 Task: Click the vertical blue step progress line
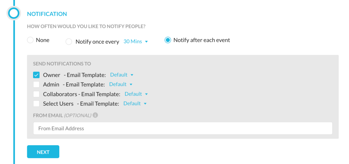coord(14,89)
